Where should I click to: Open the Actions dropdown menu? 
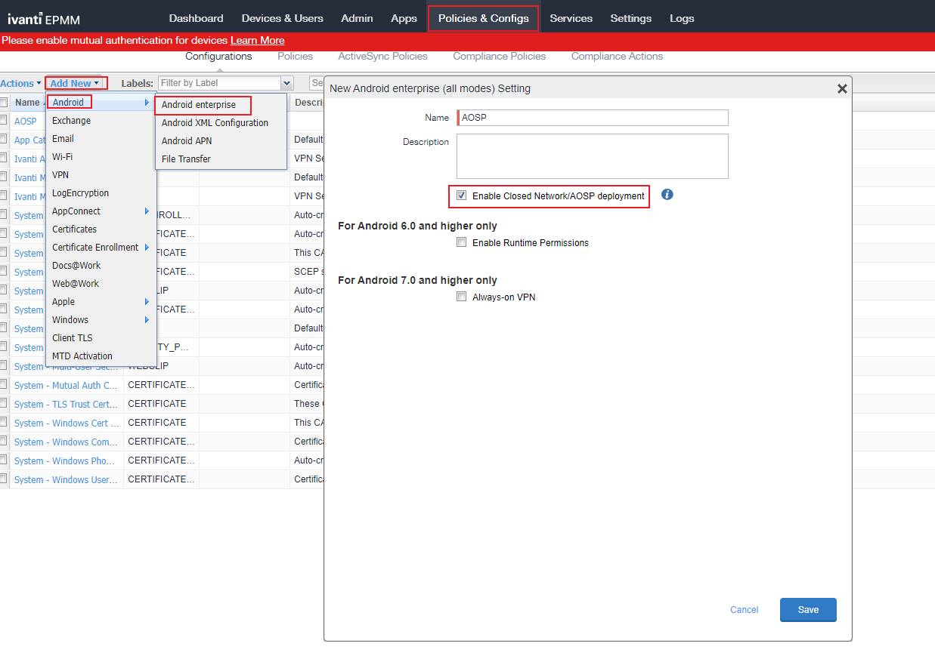pos(20,84)
